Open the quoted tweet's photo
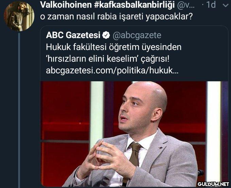This screenshot has height=188, width=231. click(x=134, y=134)
